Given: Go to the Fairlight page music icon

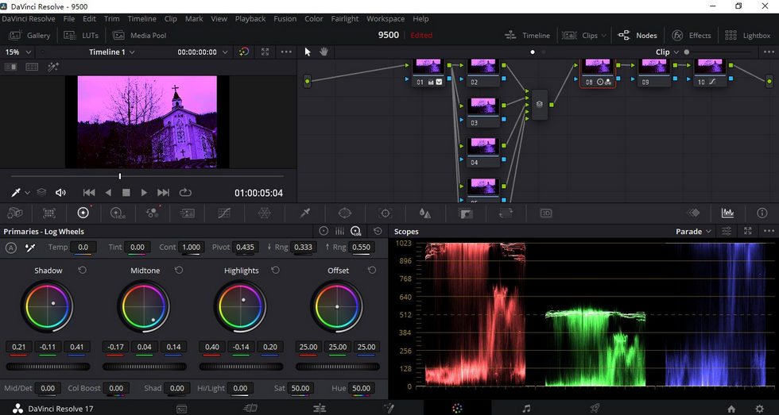Looking at the screenshot, I should [526, 408].
